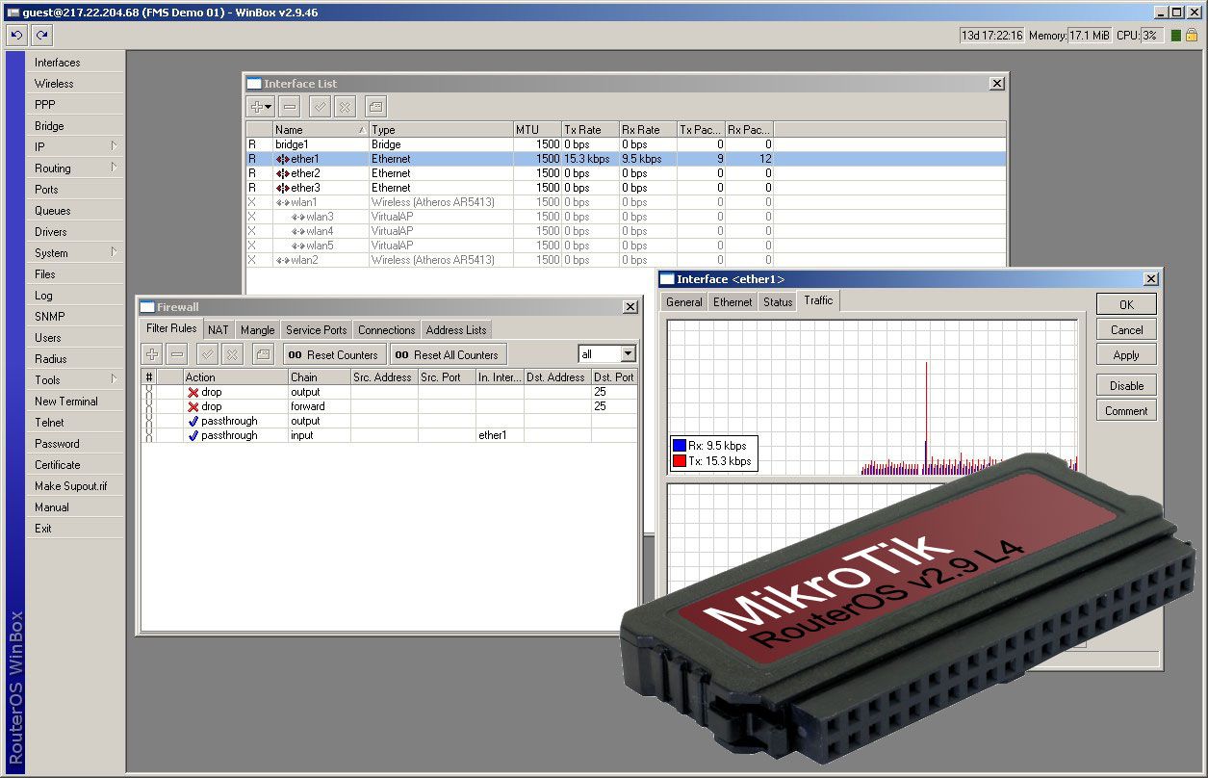Switch to the General tab of ether1

(684, 301)
